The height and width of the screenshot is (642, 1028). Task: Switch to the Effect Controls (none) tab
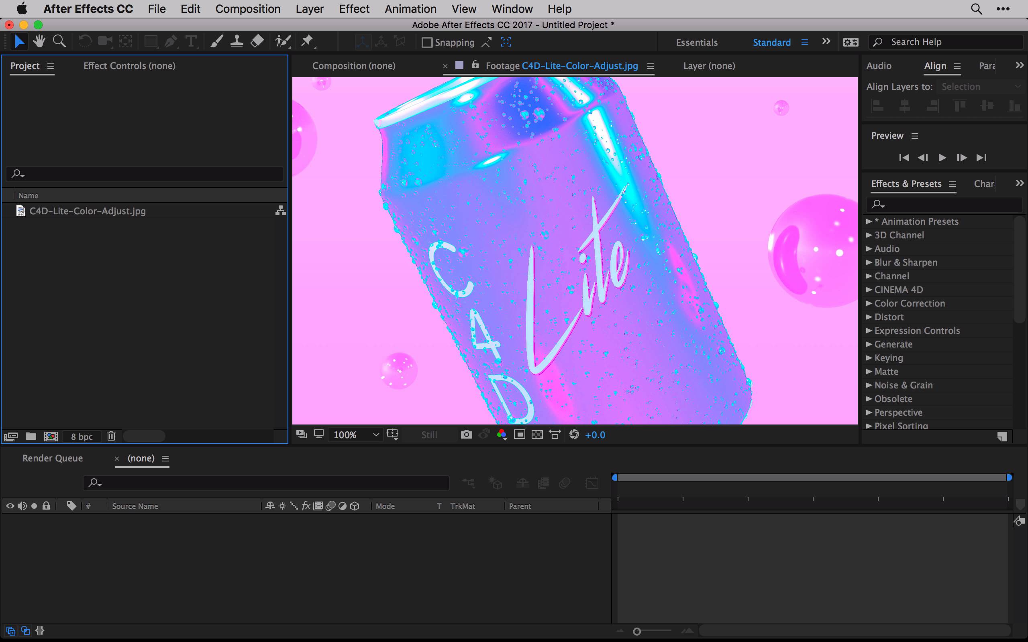[x=129, y=66]
